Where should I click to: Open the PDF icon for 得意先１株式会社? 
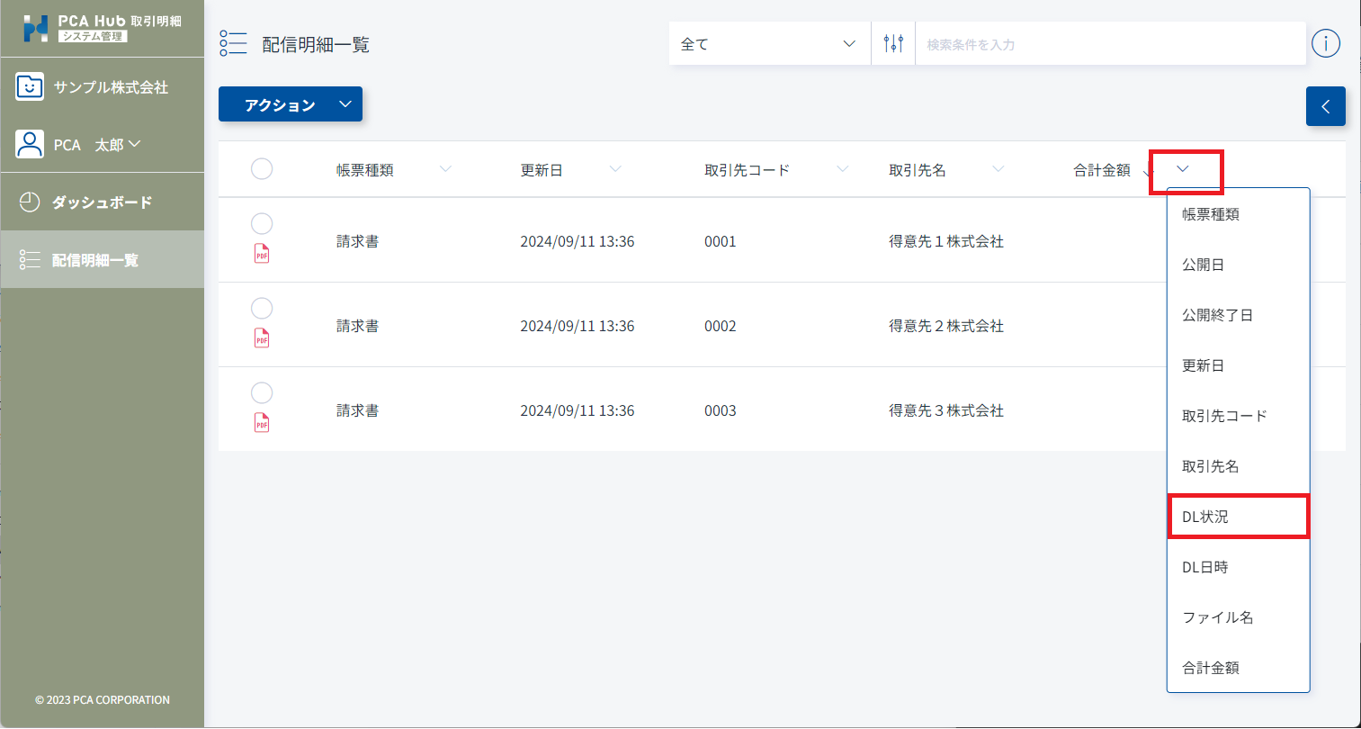pyautogui.click(x=262, y=255)
